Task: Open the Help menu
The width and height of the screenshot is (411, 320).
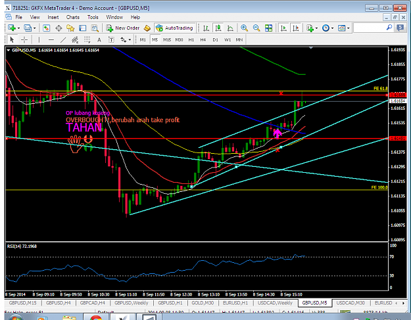Action: (x=135, y=17)
